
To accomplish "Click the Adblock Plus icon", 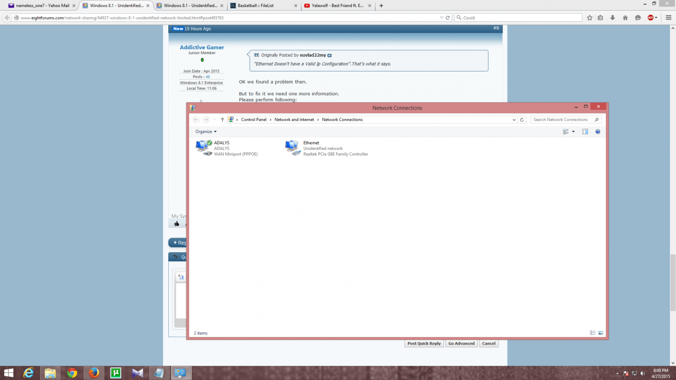I will [650, 18].
